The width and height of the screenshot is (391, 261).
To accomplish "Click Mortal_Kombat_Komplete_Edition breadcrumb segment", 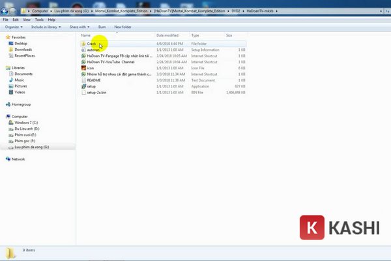I will [121, 11].
